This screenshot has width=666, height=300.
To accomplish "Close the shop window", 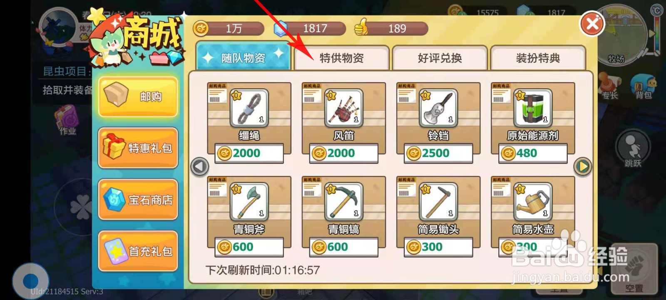I will pyautogui.click(x=592, y=24).
